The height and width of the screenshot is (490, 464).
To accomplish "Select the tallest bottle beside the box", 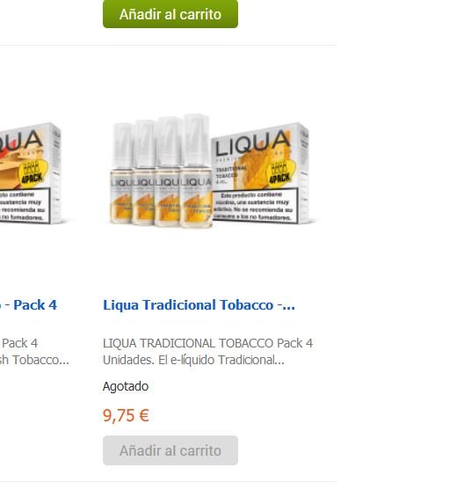I will [x=196, y=171].
